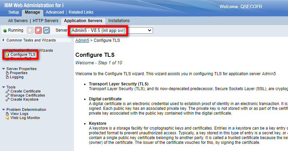
Task: Click the Welcome - Step 1 of 10 text
Action: [99, 63]
